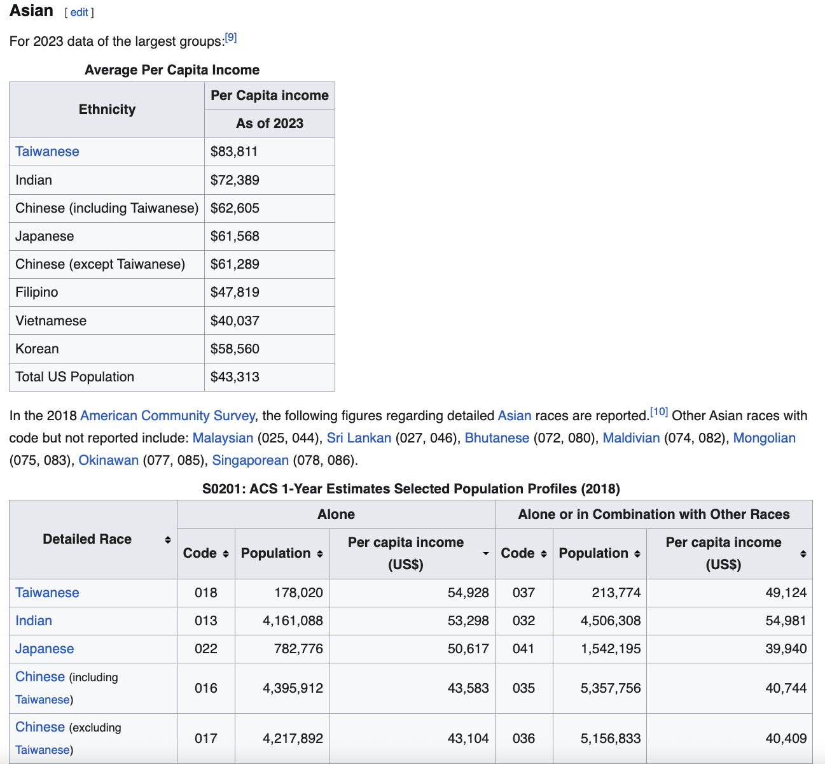Select the $40,037 Vietnamese income value
Screen dimensions: 825x764
tap(235, 321)
